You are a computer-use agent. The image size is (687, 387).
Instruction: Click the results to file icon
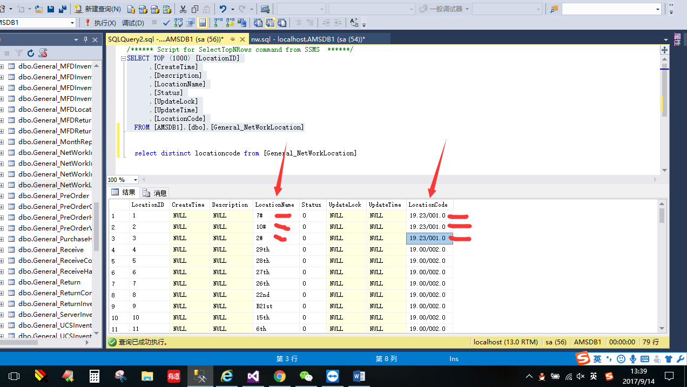pos(282,23)
